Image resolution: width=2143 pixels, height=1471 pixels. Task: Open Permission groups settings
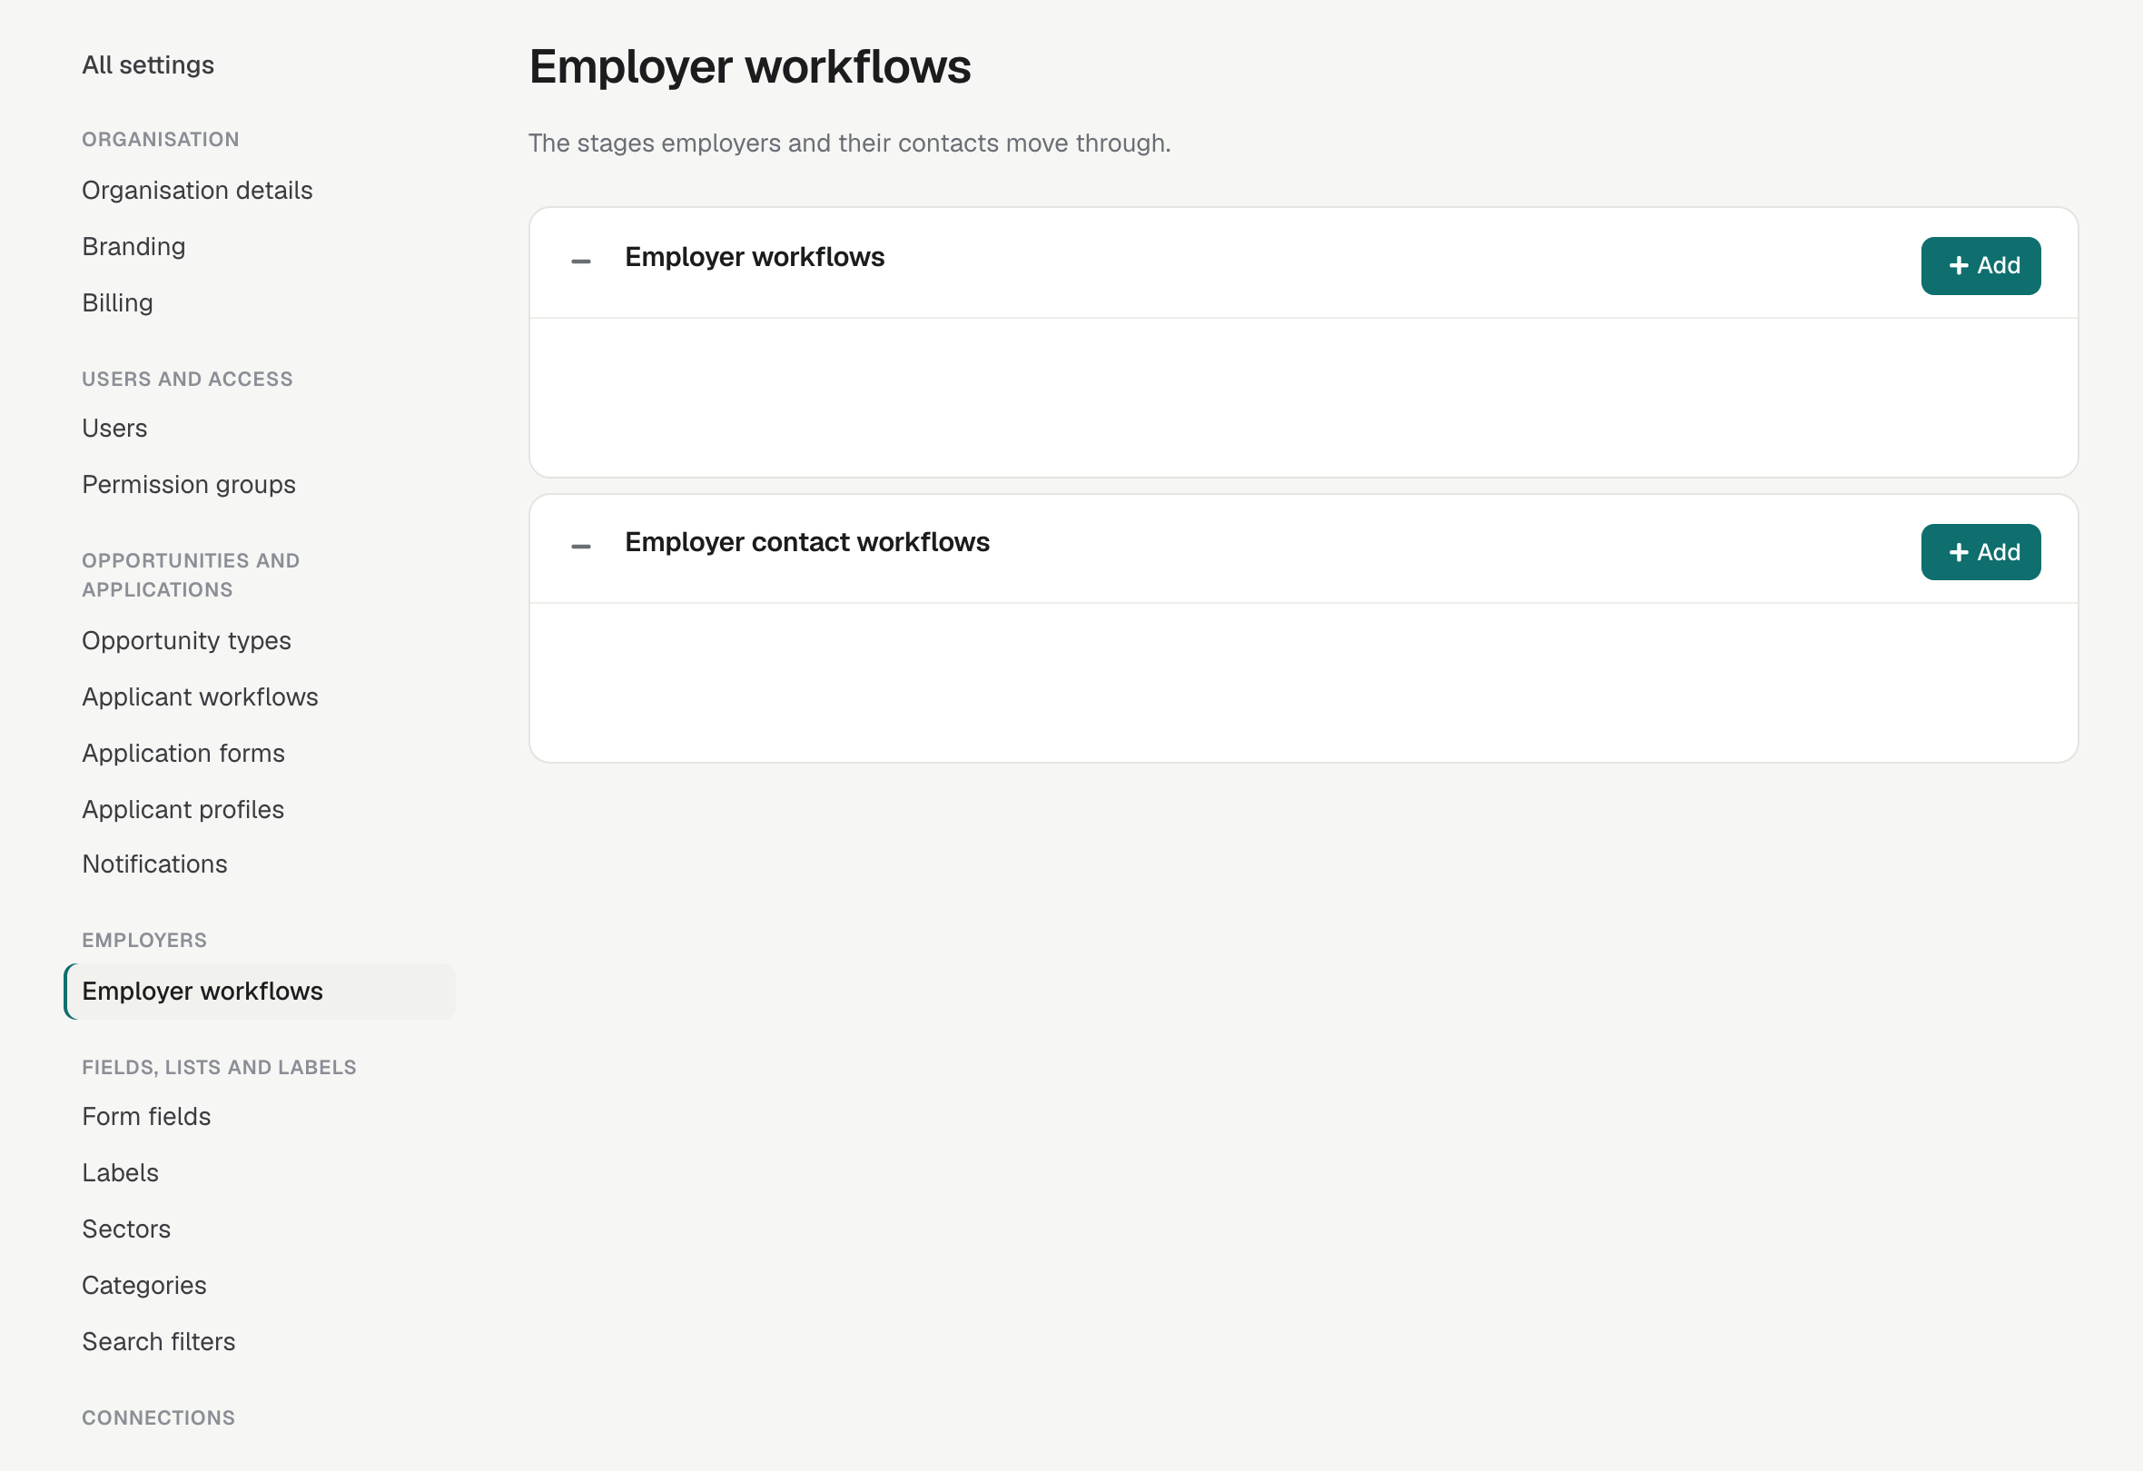(x=188, y=484)
